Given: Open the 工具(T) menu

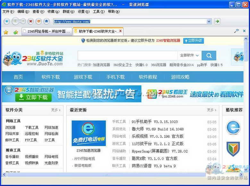Looking at the screenshot, I should tap(99, 12).
